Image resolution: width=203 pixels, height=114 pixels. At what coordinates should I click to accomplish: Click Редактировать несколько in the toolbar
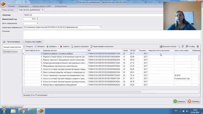pyautogui.click(x=102, y=47)
